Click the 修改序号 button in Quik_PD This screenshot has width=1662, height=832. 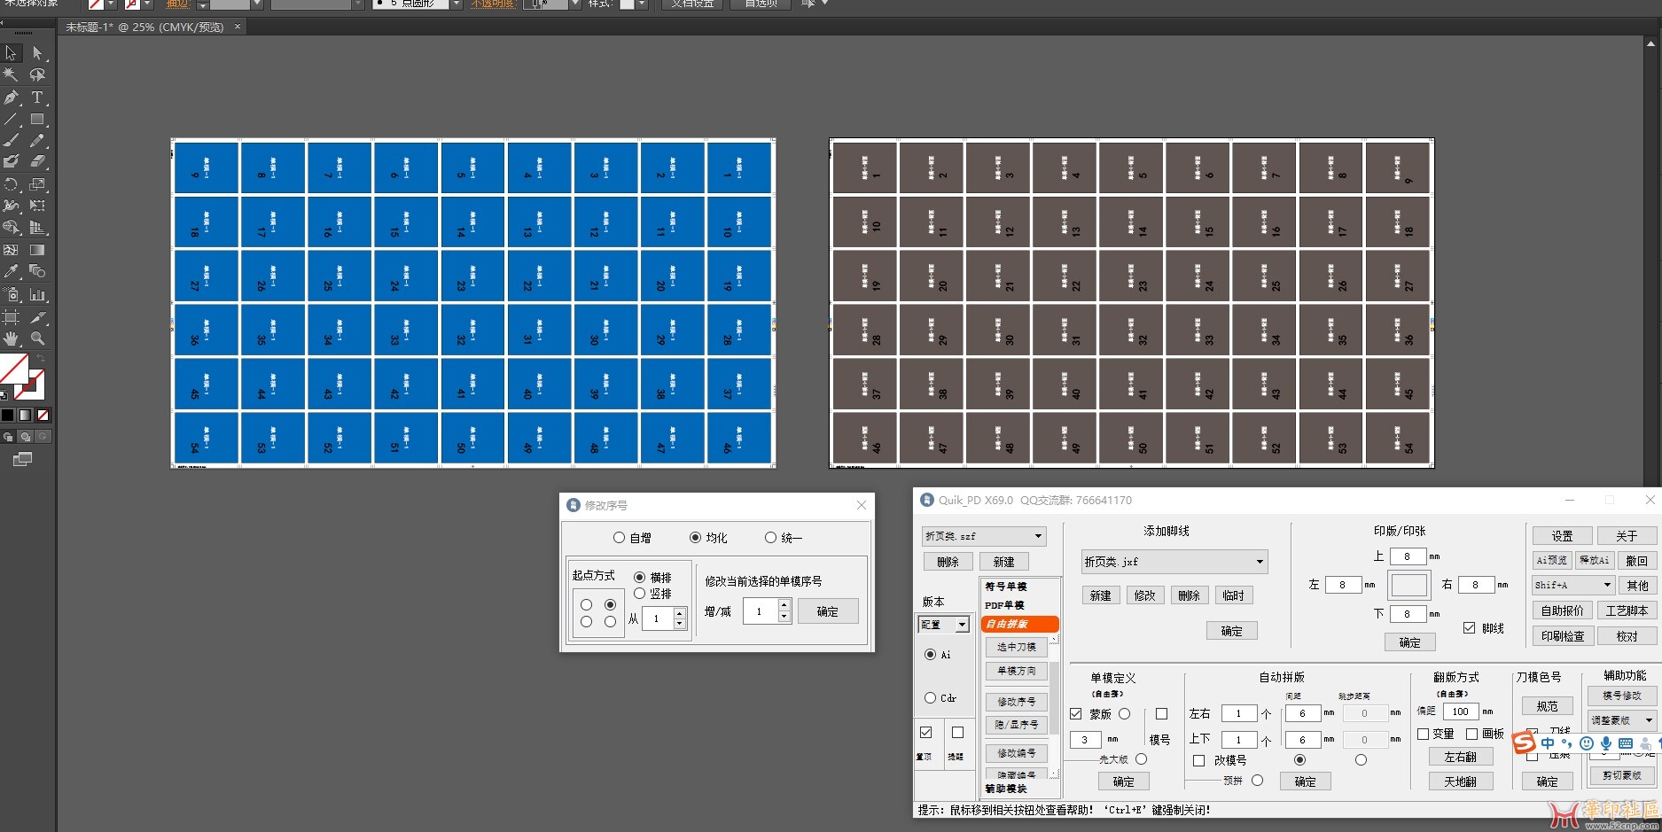pyautogui.click(x=1016, y=702)
